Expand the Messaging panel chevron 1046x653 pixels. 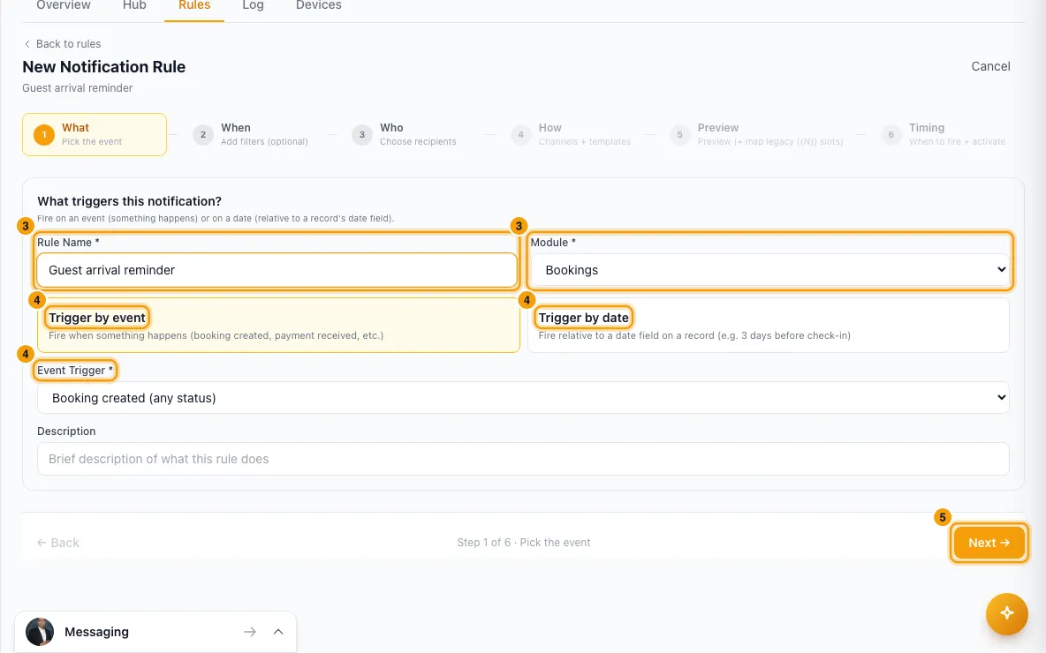pos(278,632)
